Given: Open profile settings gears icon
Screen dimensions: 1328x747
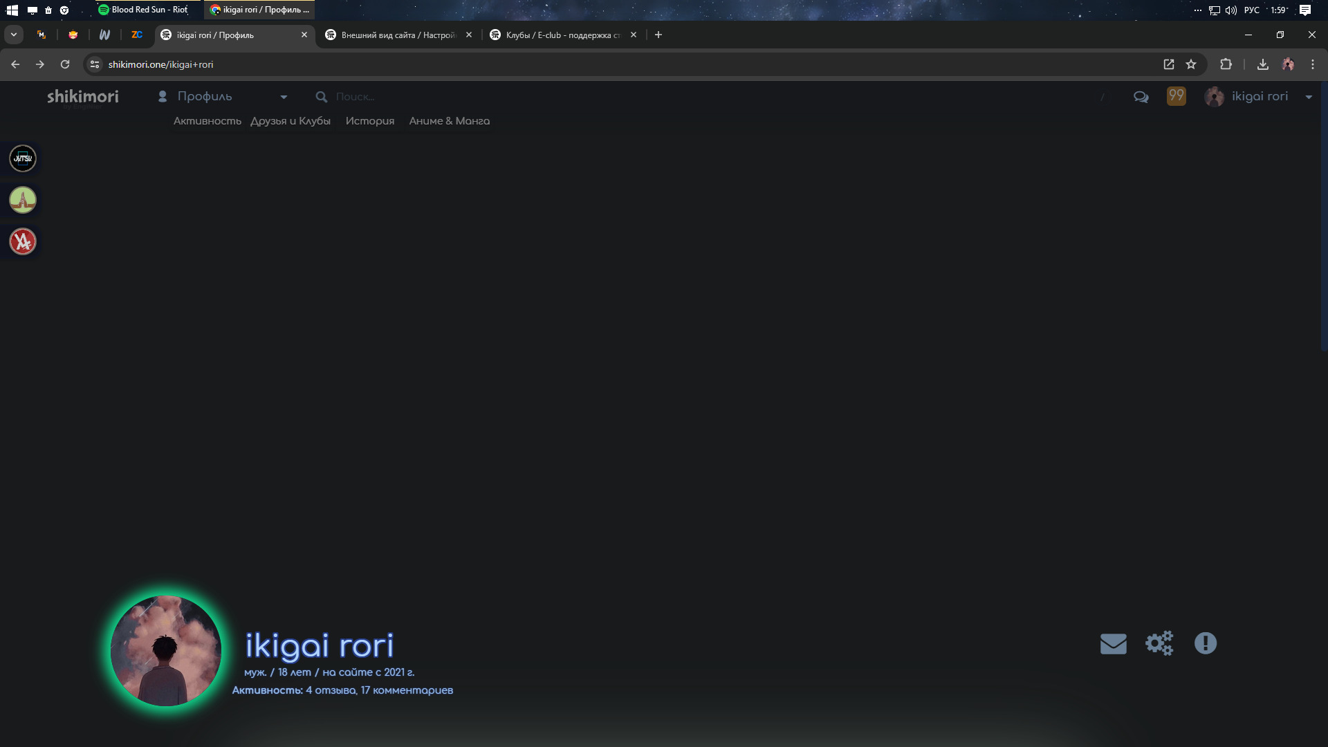Looking at the screenshot, I should pos(1159,643).
